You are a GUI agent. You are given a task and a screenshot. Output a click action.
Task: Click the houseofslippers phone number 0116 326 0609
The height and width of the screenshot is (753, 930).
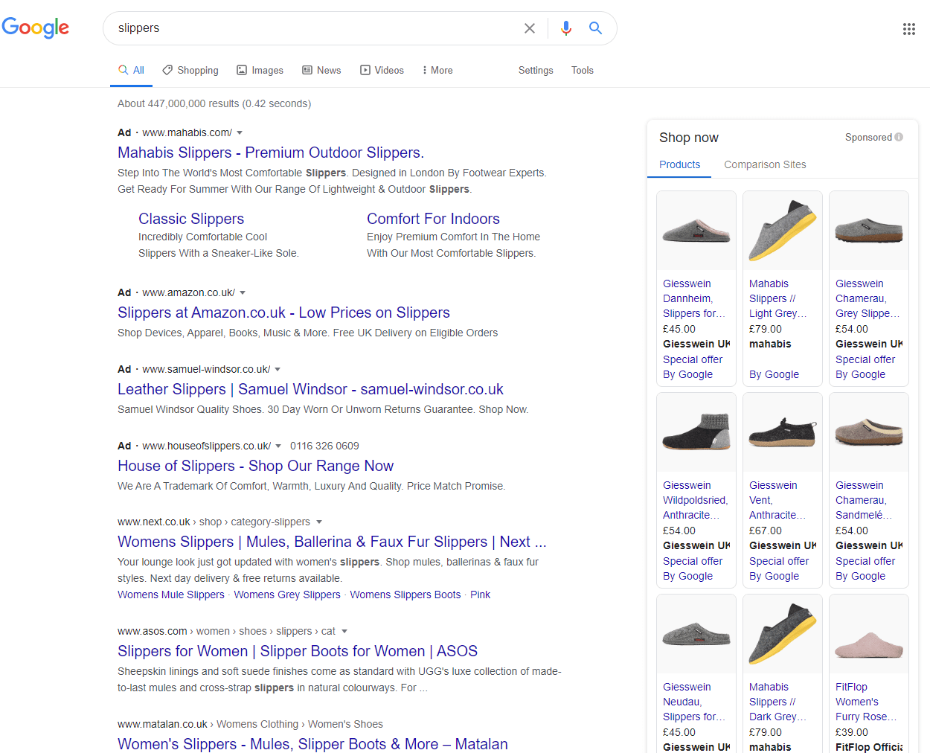coord(324,446)
